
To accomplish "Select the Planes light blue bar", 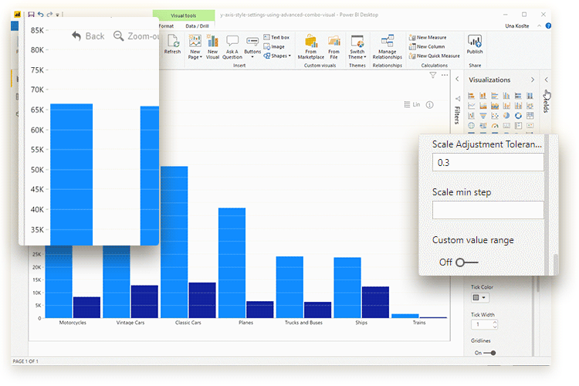I will coord(232,262).
